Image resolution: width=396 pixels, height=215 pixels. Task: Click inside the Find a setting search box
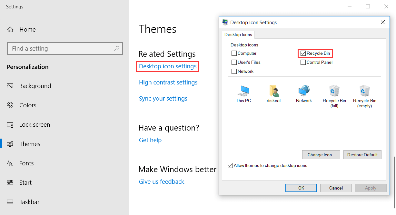point(64,48)
